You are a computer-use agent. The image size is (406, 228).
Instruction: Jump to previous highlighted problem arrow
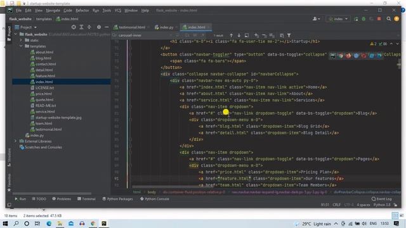tap(391, 44)
